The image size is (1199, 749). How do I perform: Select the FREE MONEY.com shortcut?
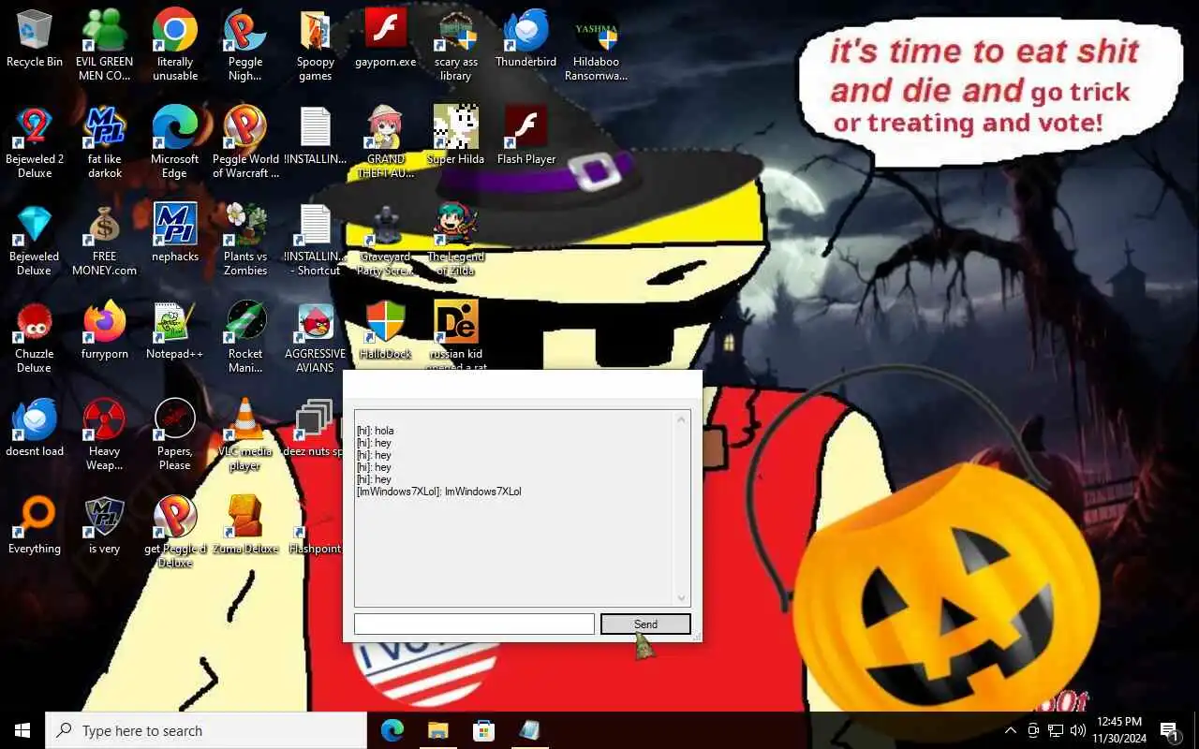(x=105, y=240)
